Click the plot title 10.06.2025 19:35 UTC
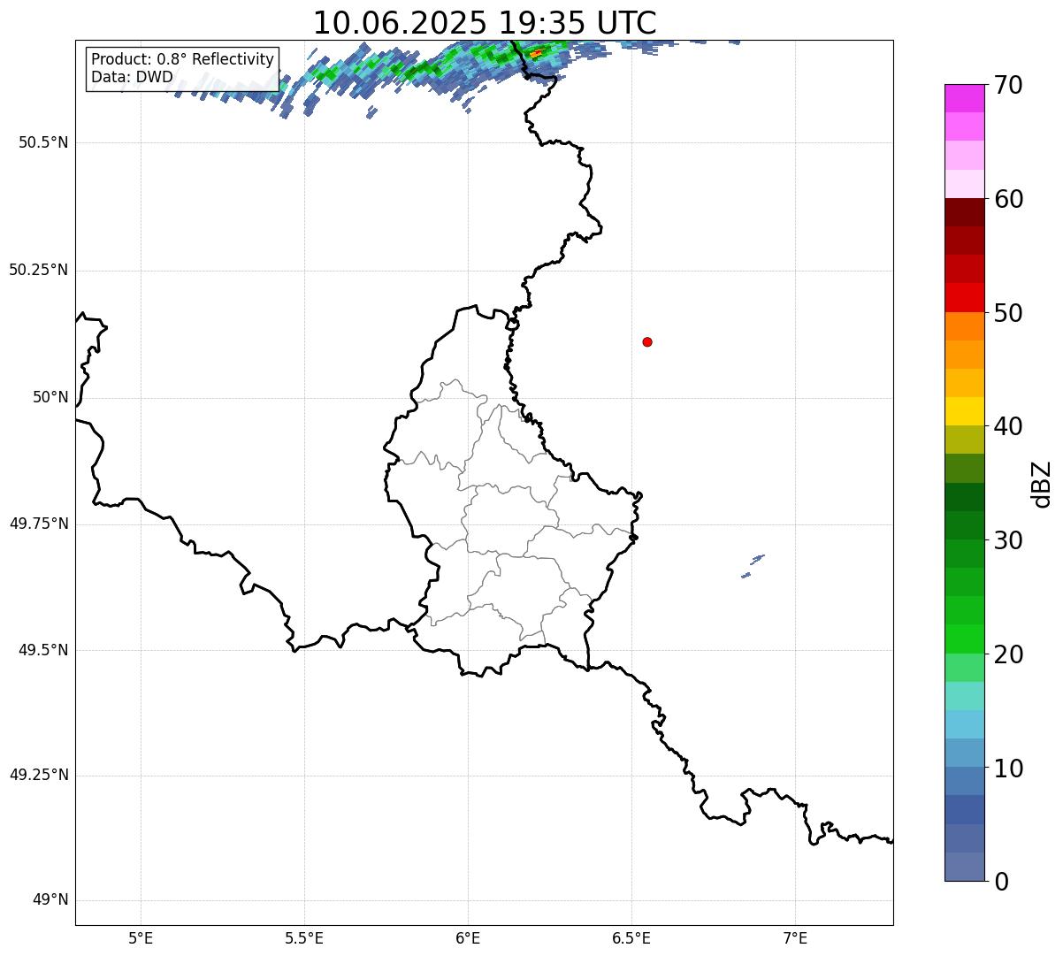Viewport: 1063px width, 956px height. pos(485,23)
